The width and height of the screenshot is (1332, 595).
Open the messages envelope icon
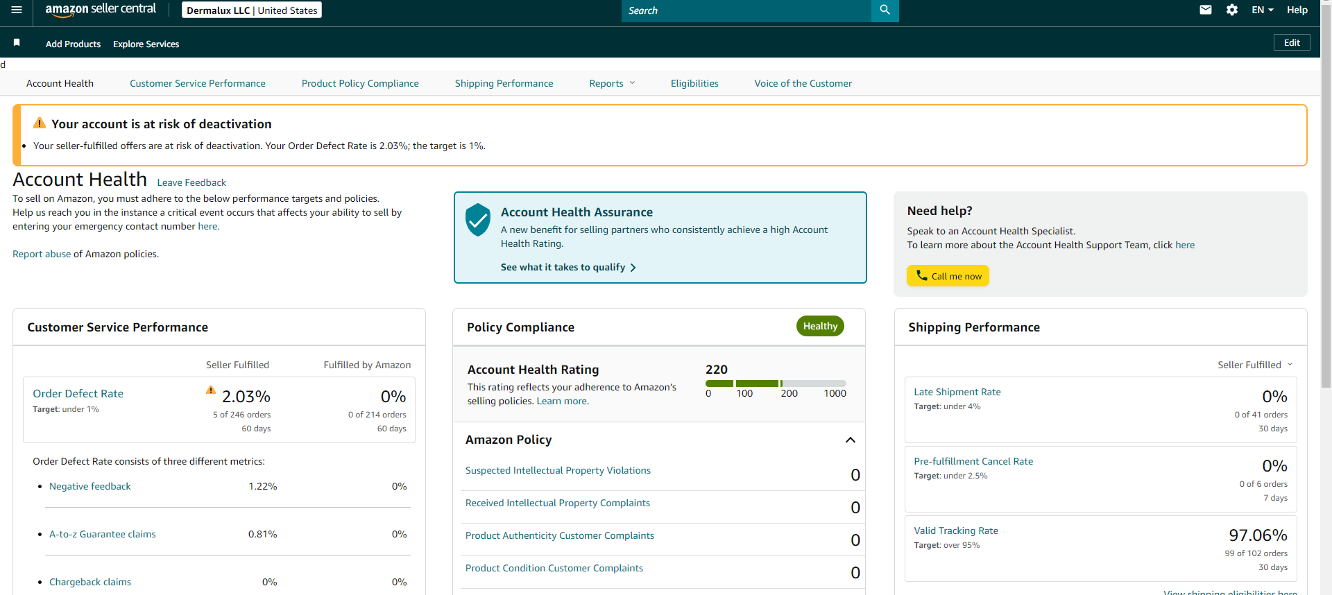click(x=1206, y=10)
